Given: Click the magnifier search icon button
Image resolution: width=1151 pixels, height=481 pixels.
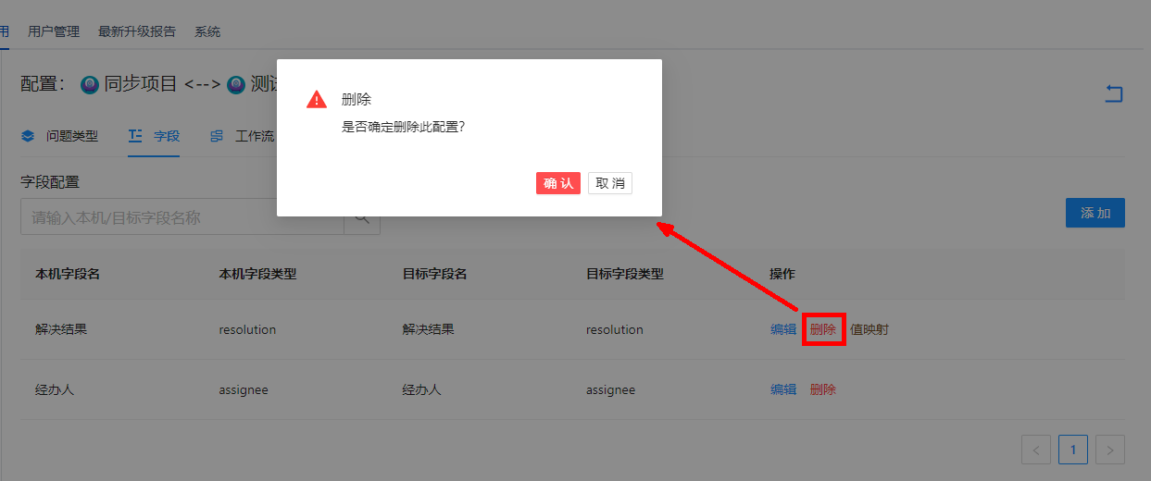Looking at the screenshot, I should pos(362,218).
